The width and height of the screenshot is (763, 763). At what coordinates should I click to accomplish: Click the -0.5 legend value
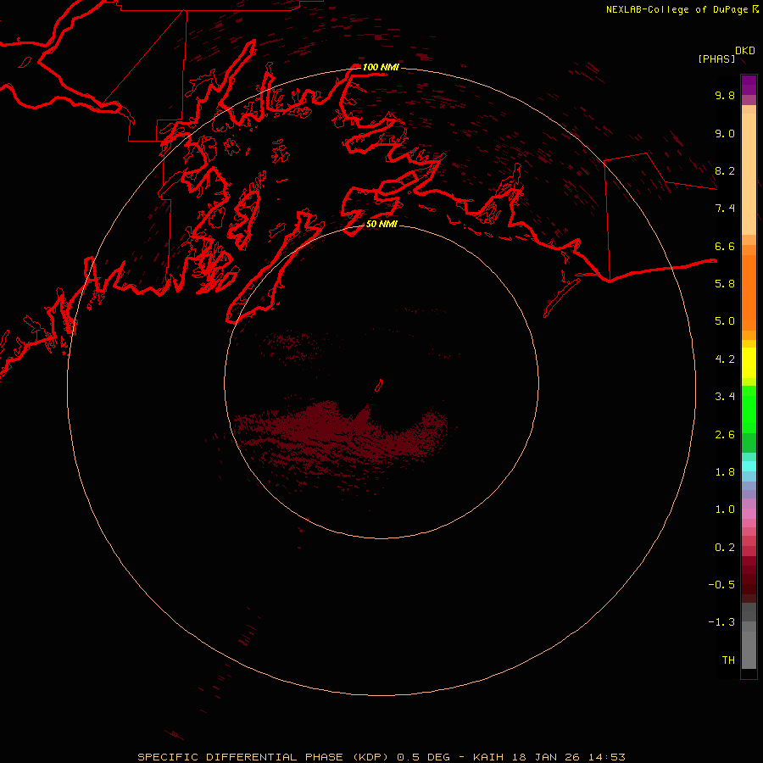pos(721,585)
